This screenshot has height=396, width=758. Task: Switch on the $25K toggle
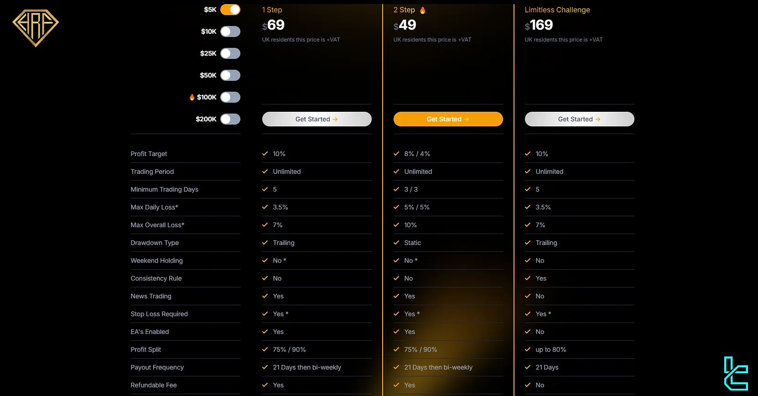pyautogui.click(x=230, y=53)
